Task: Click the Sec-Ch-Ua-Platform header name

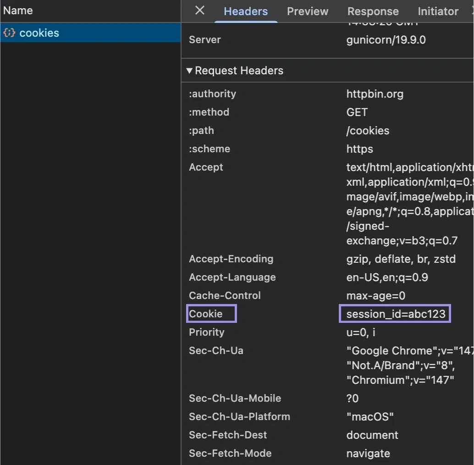Action: point(239,417)
